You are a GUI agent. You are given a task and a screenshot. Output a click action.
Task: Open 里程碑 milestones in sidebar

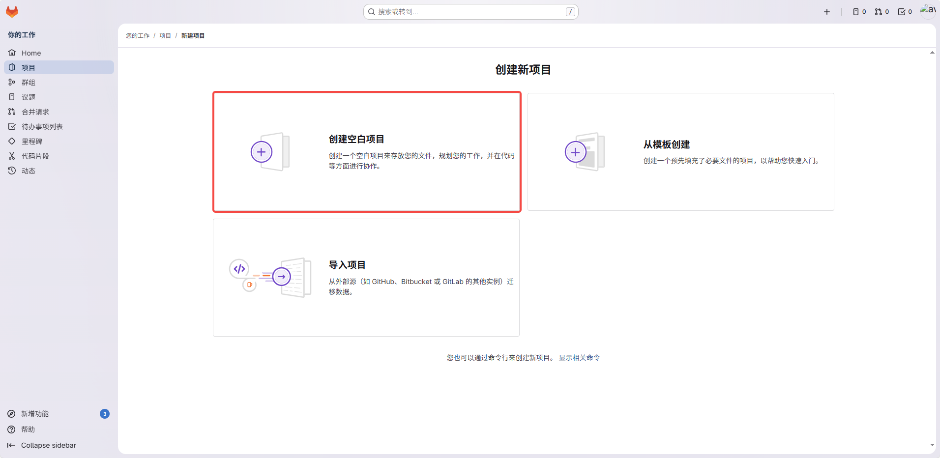32,142
